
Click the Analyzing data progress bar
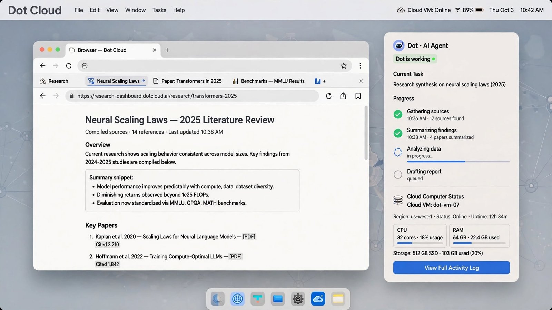(458, 161)
